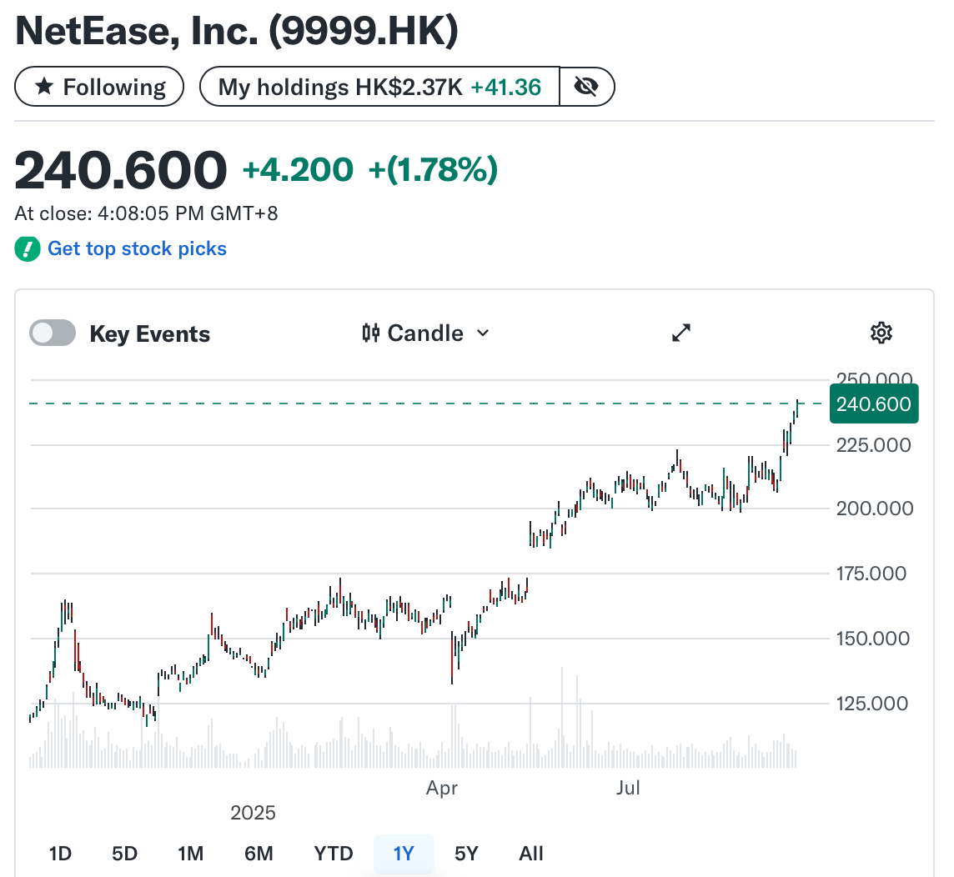Screen dimensions: 954x877
Task: Open the Candle chart type dropdown
Action: (x=425, y=333)
